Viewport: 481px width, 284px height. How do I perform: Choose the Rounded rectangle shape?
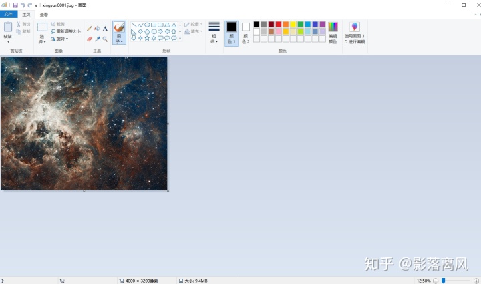[160, 25]
